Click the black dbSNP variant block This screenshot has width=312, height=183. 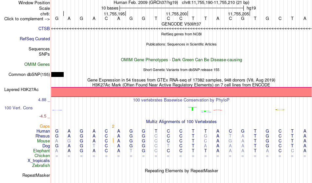pyautogui.click(x=57, y=75)
